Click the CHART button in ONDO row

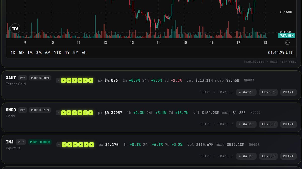[288, 124]
